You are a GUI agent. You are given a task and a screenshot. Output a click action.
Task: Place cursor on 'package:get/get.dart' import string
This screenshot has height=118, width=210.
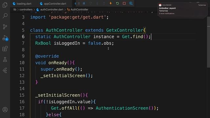77,17
